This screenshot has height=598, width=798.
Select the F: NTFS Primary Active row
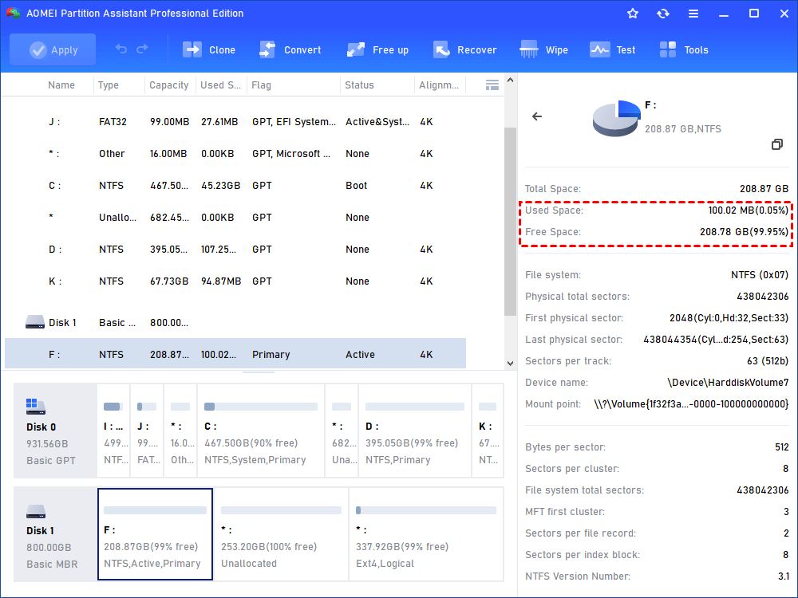click(235, 354)
